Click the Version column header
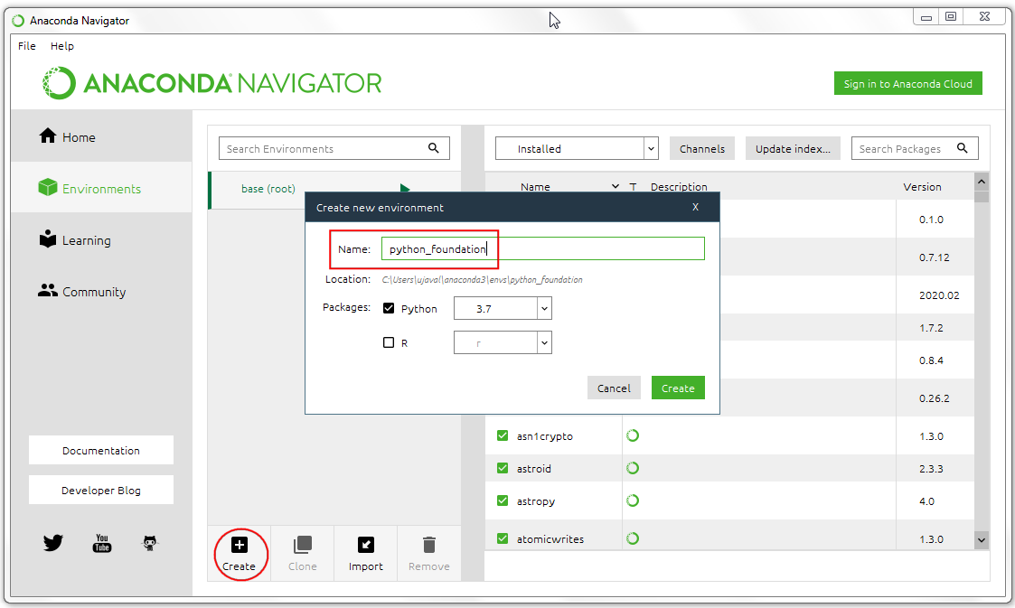The height and width of the screenshot is (608, 1015). click(x=923, y=187)
